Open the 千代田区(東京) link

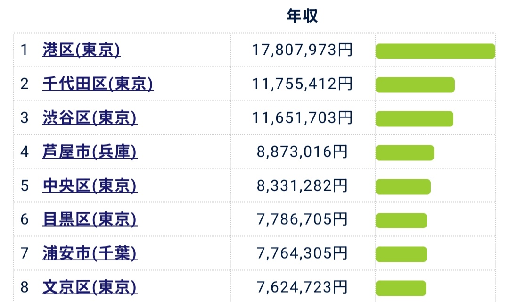coord(98,84)
